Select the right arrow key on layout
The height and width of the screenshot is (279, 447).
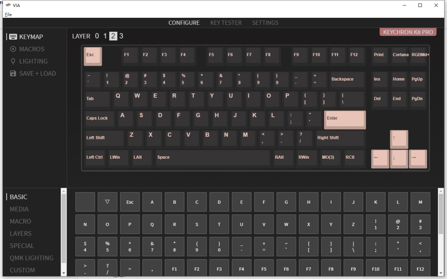[418, 159]
